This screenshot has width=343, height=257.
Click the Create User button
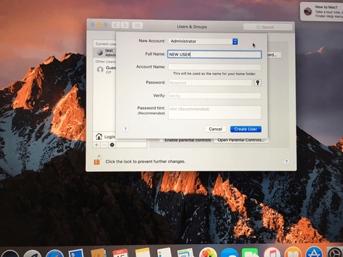[246, 129]
